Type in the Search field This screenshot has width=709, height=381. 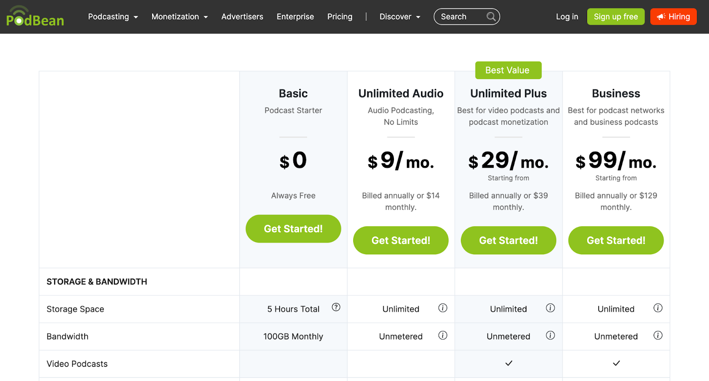pos(460,17)
